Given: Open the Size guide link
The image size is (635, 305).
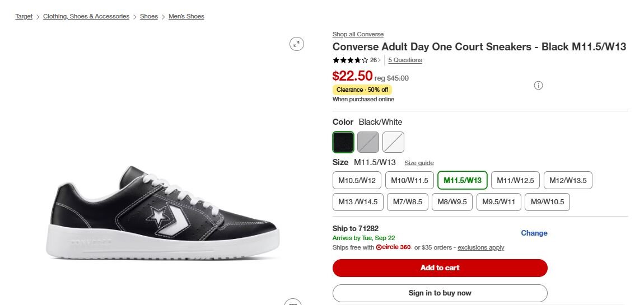Looking at the screenshot, I should 419,163.
